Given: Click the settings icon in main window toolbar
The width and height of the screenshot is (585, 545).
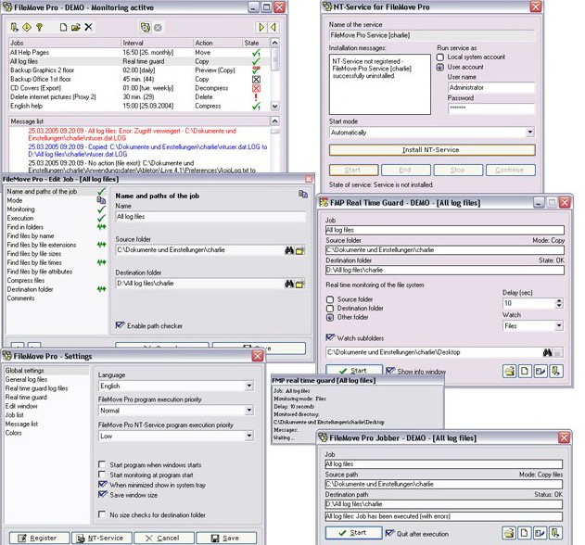Looking at the screenshot, I should coord(146,27).
